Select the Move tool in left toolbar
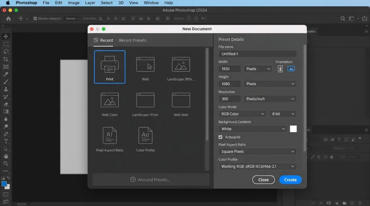Screen dimensions: 370x206 6,36
